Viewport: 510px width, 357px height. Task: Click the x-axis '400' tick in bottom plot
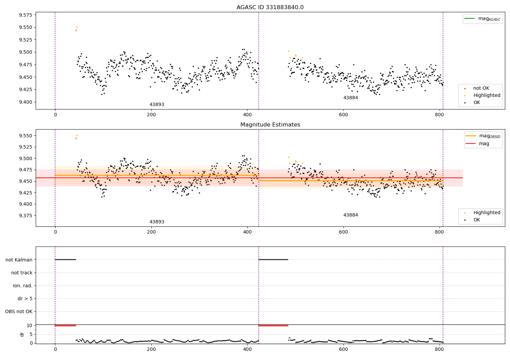coord(248,349)
